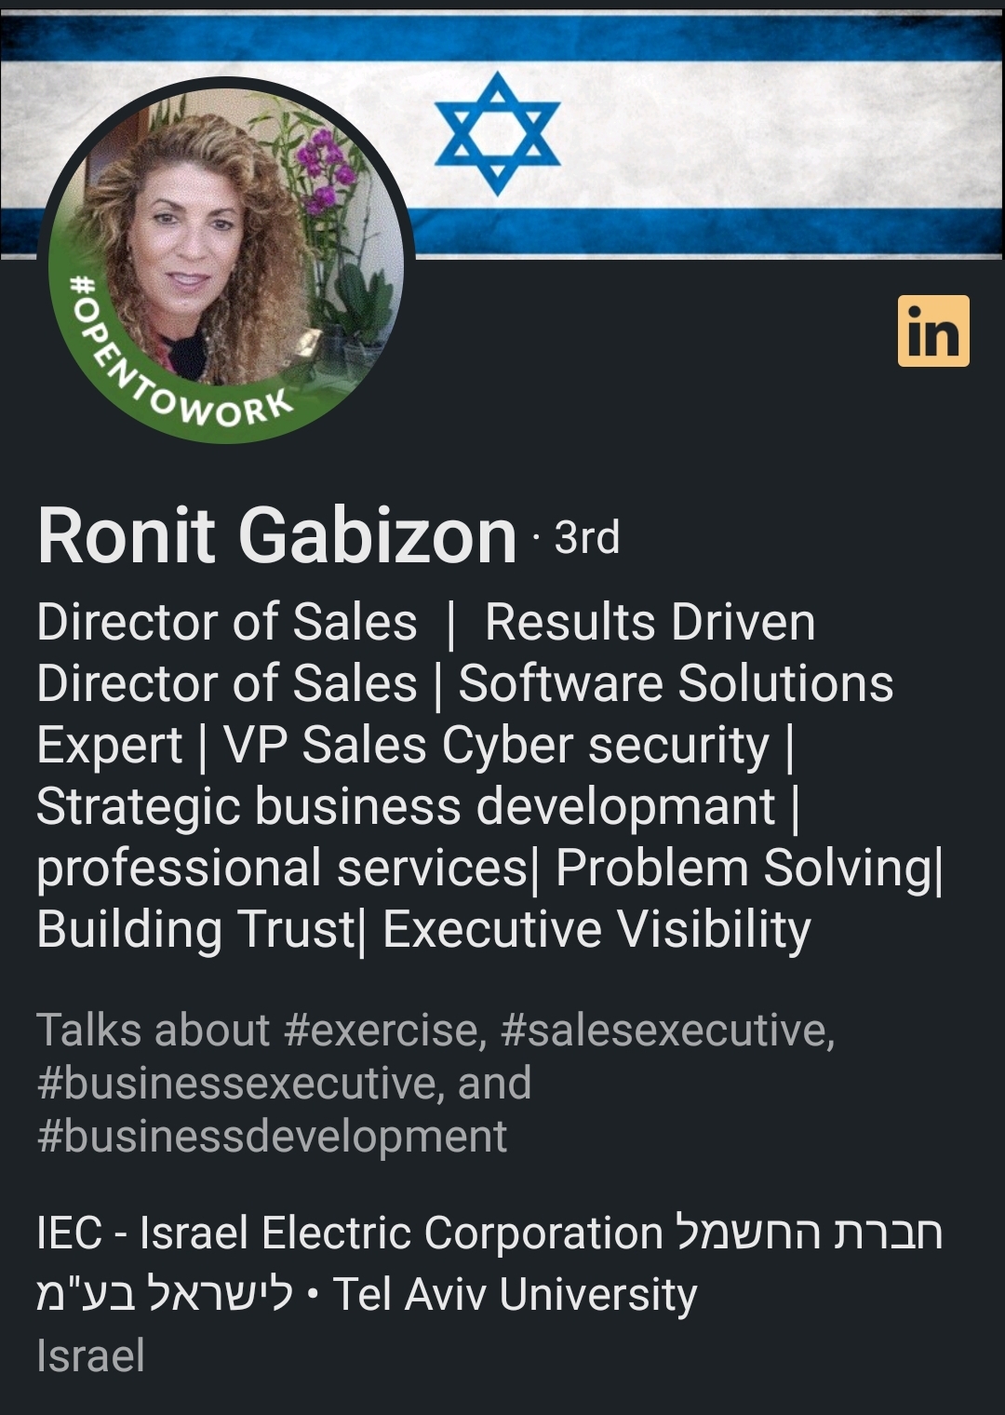Open IEC - Israel Electric Corporation page

[x=349, y=1233]
